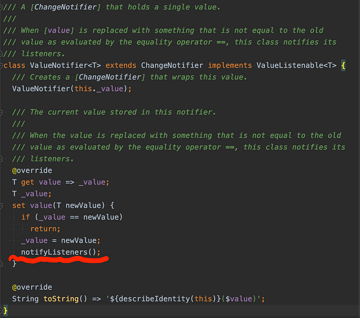Collapse the fold marker beside 'set value(T newValue)'
Viewport: 360px width, 318px height.
point(1,206)
